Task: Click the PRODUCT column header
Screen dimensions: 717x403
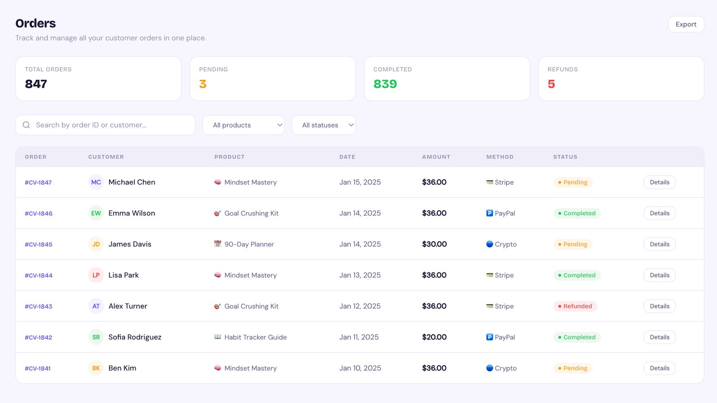Action: tap(229, 157)
